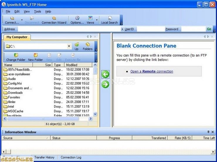
Task: Open the Options dialog from toolbar
Action: coord(77,20)
